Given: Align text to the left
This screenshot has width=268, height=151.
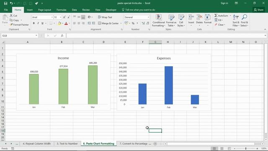Looking at the screenshot, I should tap(75, 23).
